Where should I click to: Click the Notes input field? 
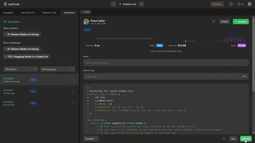pyautogui.click(x=166, y=63)
